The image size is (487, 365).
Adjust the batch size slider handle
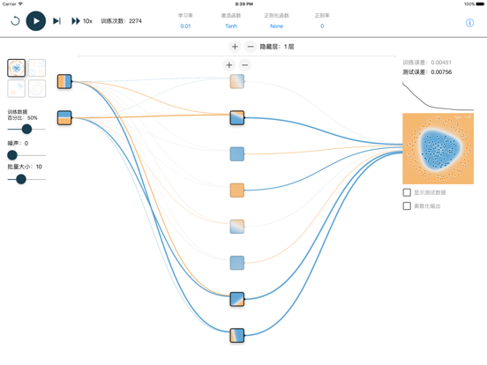(x=21, y=179)
